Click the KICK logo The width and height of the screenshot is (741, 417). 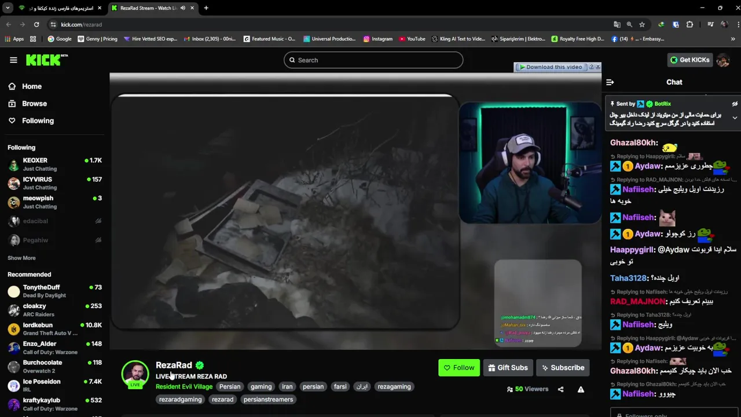tap(46, 60)
